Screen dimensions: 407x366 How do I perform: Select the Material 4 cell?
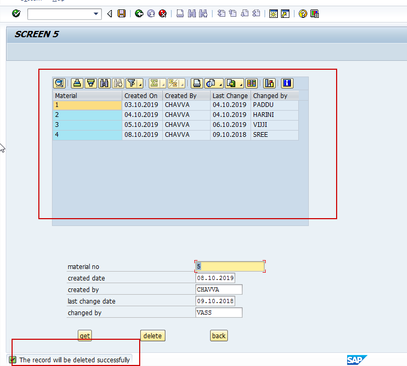(88, 135)
